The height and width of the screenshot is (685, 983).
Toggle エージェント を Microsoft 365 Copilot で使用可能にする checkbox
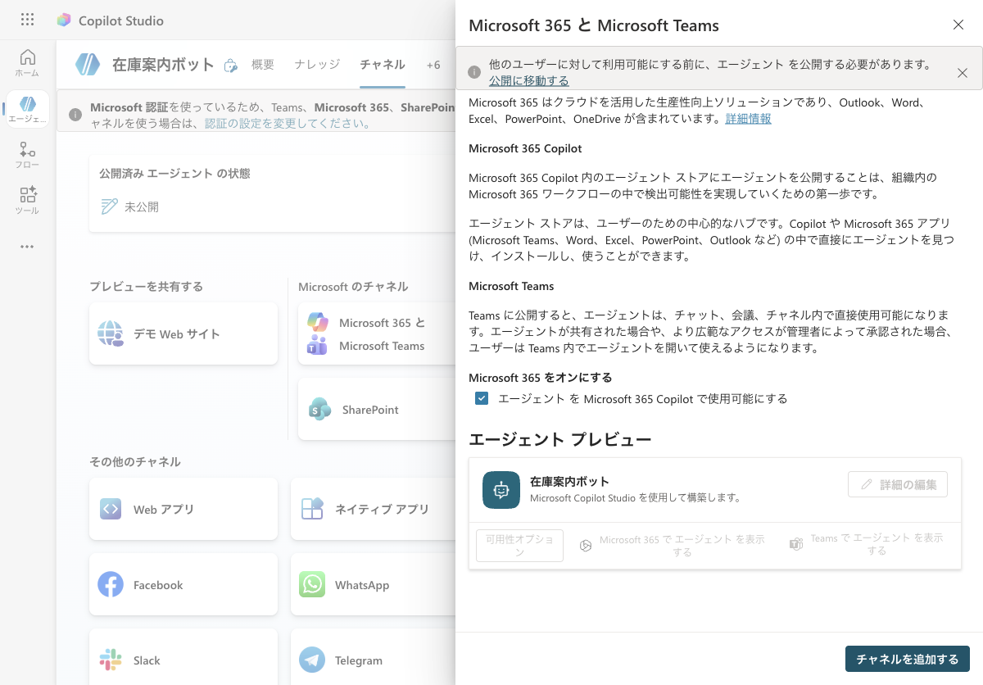tap(482, 398)
